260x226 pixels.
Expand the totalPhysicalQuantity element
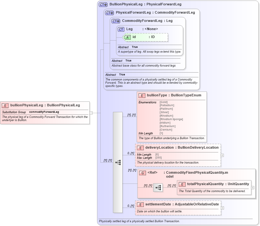[x=252, y=188]
